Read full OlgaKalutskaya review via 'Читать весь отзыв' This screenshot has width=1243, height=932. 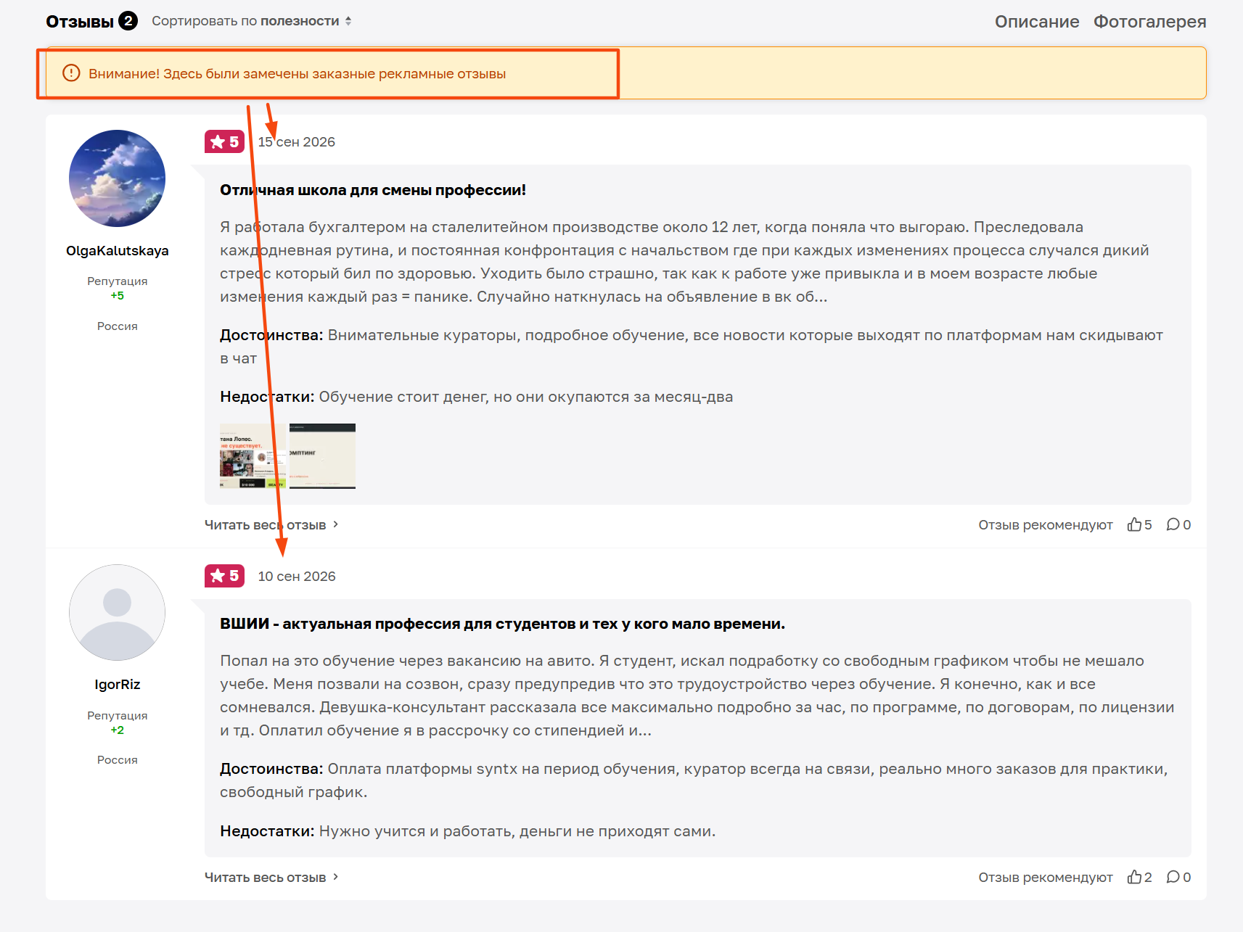pyautogui.click(x=271, y=524)
